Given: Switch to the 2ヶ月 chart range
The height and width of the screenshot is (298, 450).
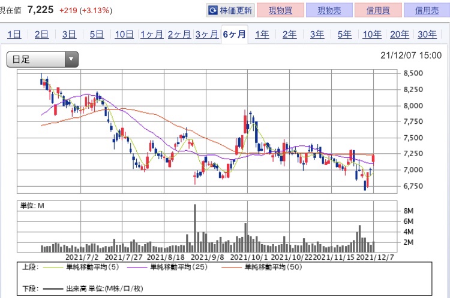Looking at the screenshot, I should click(179, 35).
